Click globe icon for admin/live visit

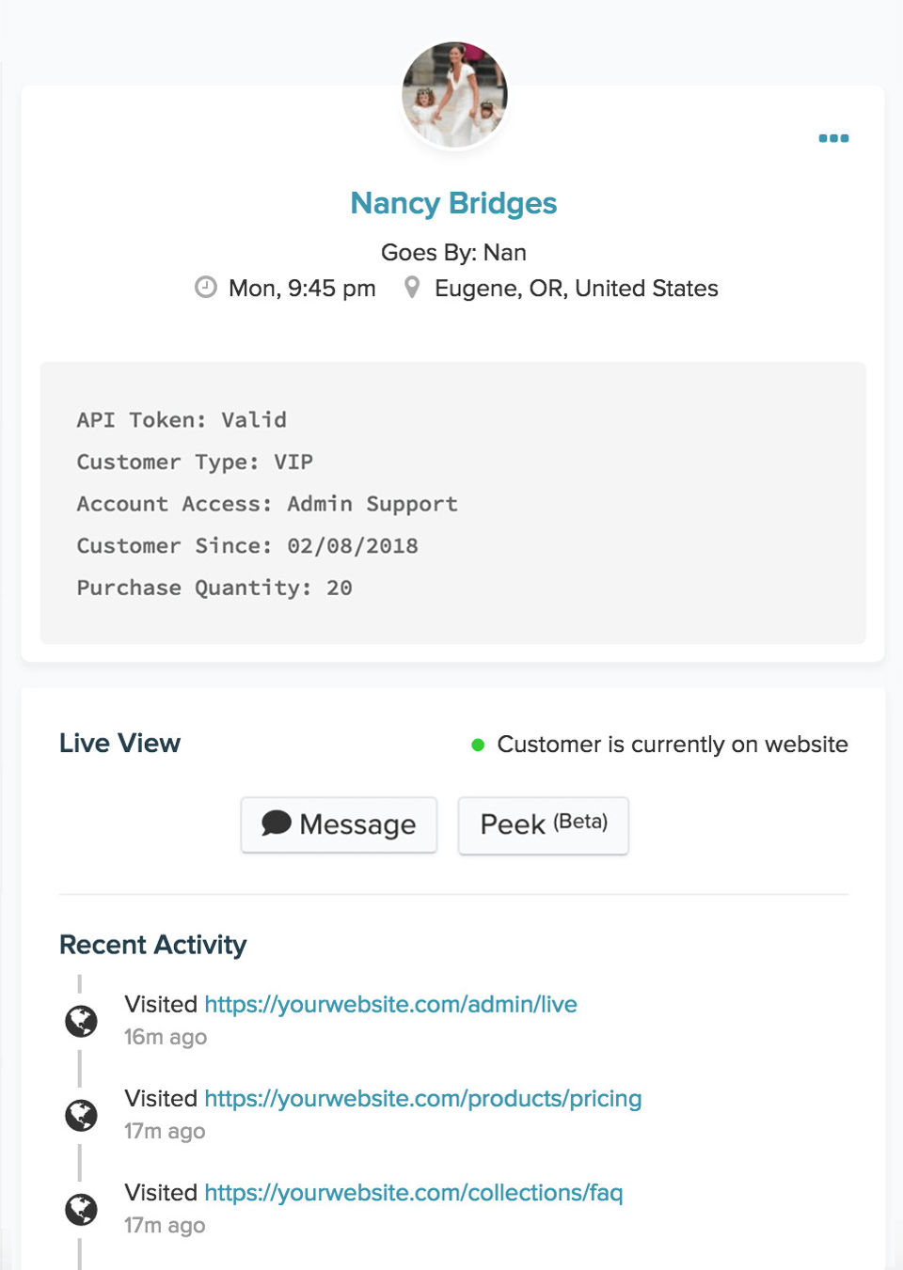[x=81, y=1021]
